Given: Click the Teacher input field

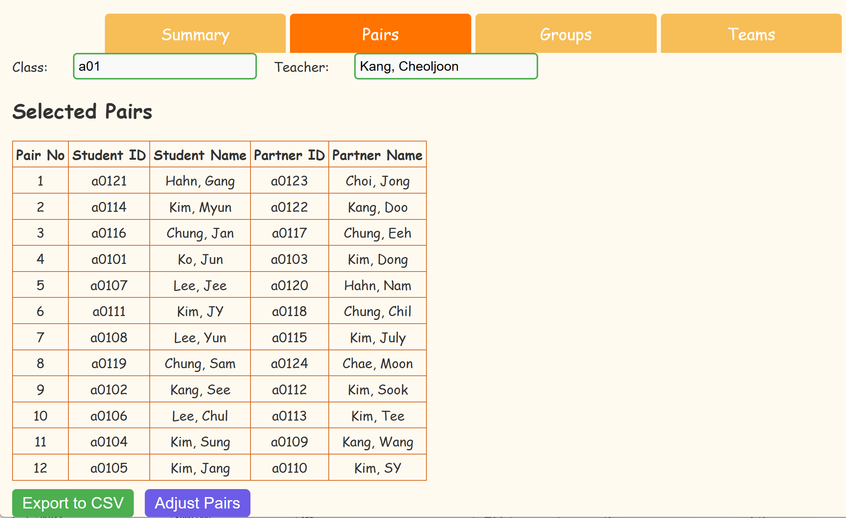Looking at the screenshot, I should pyautogui.click(x=445, y=67).
